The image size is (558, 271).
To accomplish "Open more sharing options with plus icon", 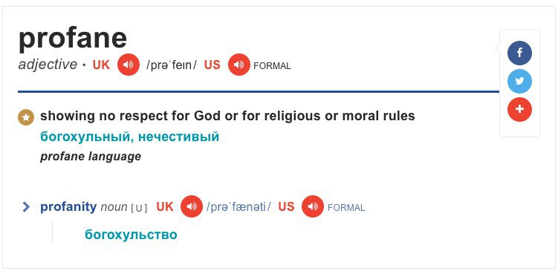I will click(x=519, y=110).
